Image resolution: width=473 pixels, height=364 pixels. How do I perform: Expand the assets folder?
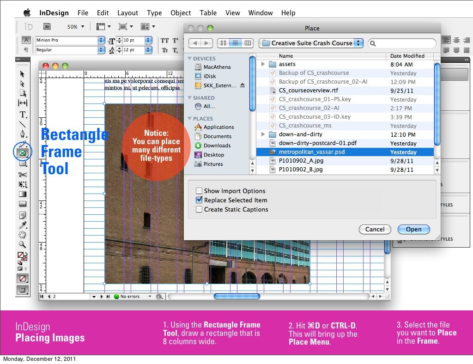click(x=263, y=64)
